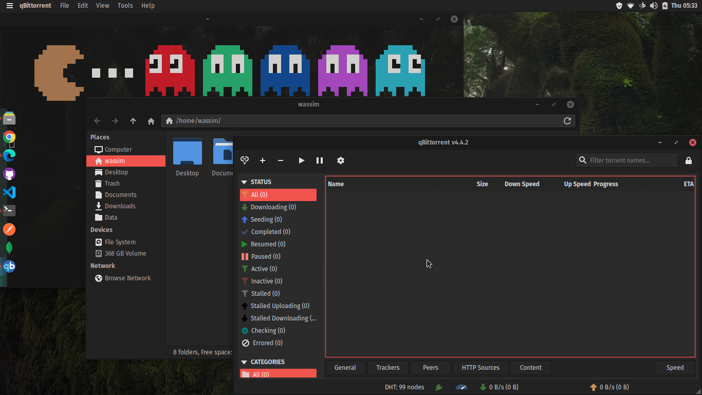Select All (0) under CATEGORIES
702x395 pixels.
pyautogui.click(x=278, y=374)
